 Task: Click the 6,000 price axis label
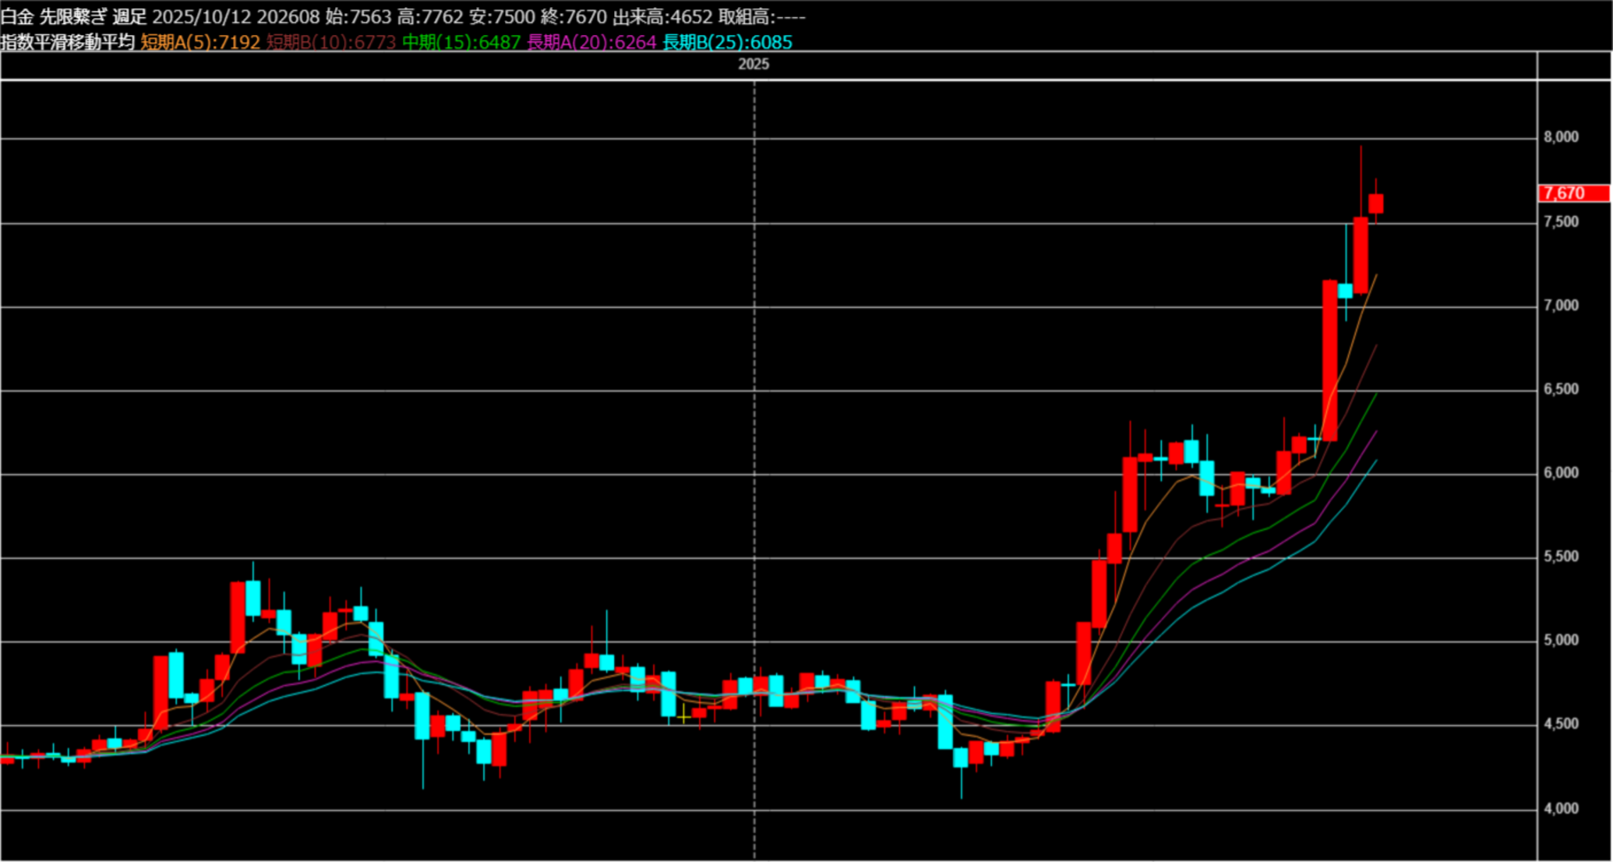1561,473
